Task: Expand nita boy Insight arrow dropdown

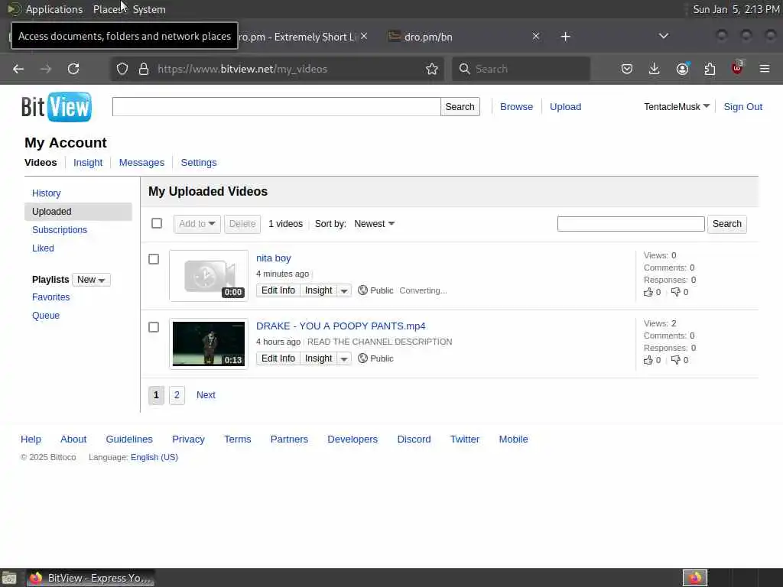Action: pos(344,290)
